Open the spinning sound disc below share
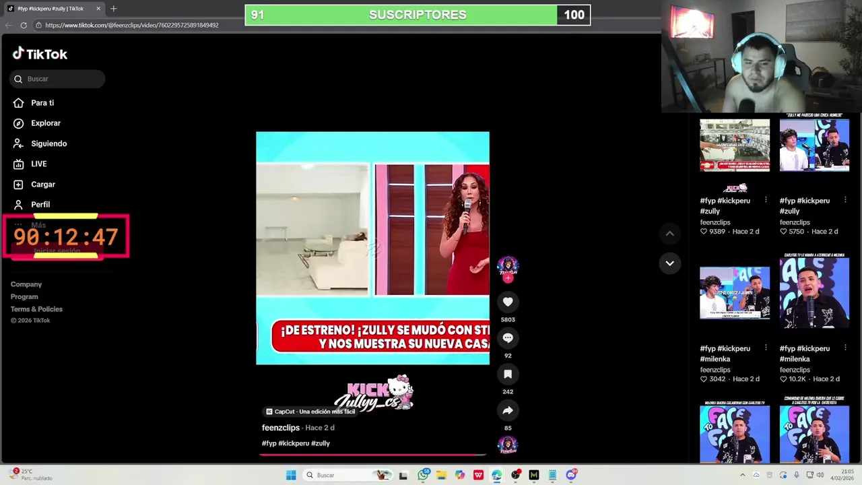This screenshot has height=485, width=862. pos(508,445)
